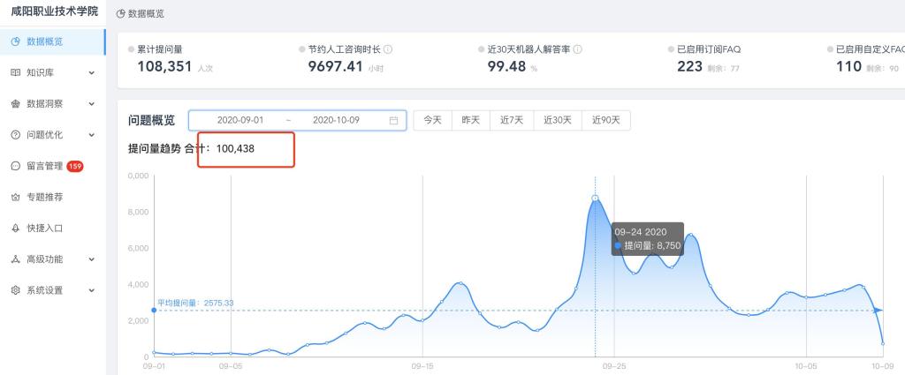Expand the 系统设置 menu chevron
Viewport: 905px width, 375px height.
pos(92,290)
